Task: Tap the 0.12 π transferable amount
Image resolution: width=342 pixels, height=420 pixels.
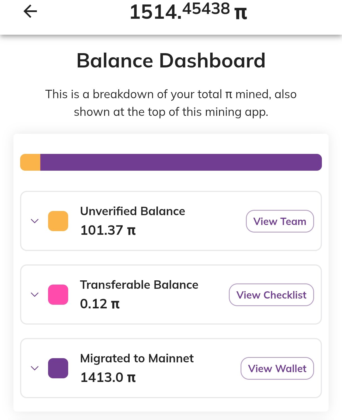Action: point(100,304)
